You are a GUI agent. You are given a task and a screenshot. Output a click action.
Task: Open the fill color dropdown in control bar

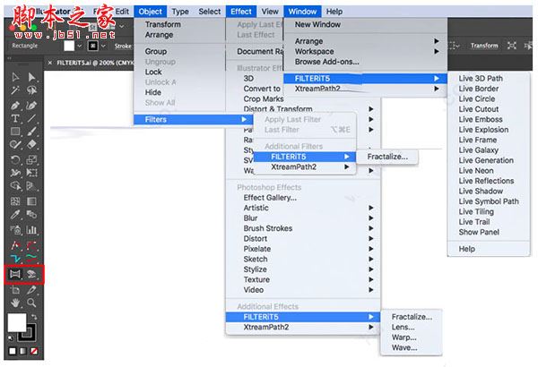click(x=80, y=46)
